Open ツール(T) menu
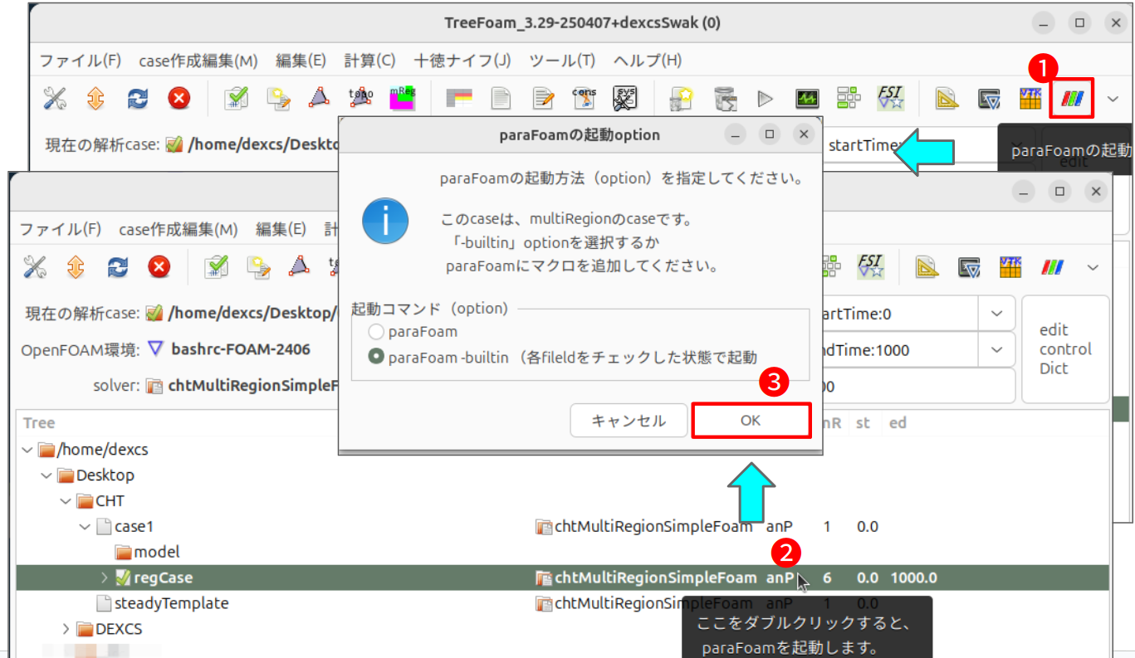Image resolution: width=1135 pixels, height=658 pixels. [562, 61]
